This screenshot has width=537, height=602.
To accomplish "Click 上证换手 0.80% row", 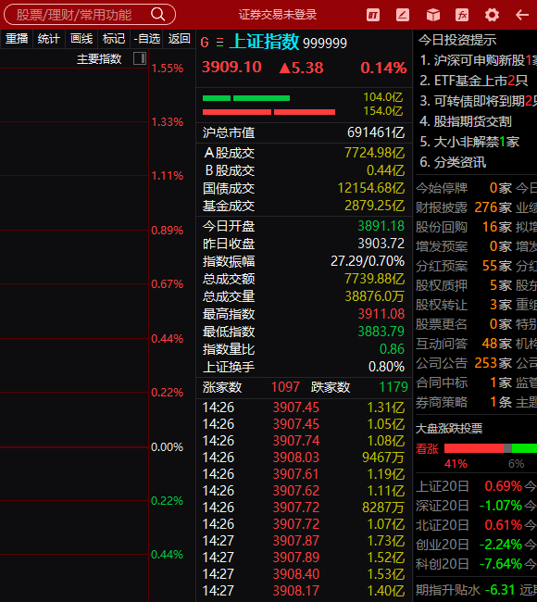I will (x=304, y=367).
